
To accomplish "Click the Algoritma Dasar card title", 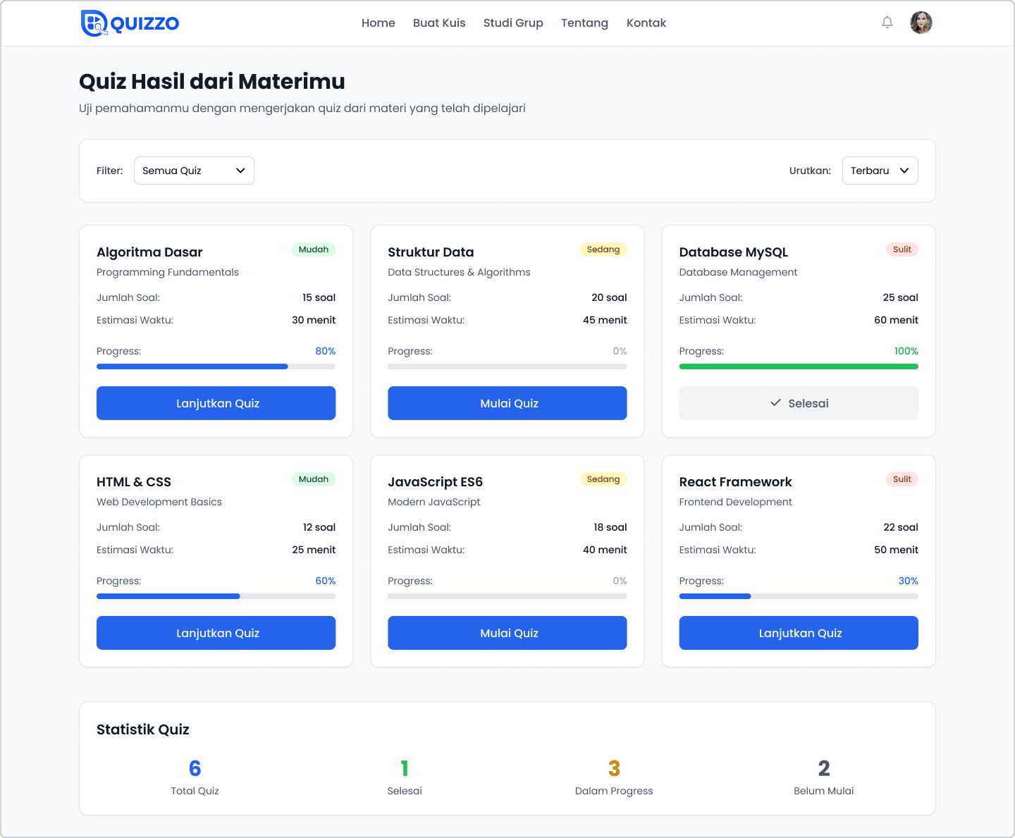I will click(x=149, y=252).
